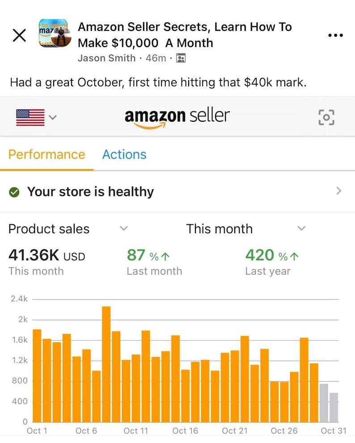This screenshot has height=443, width=355.
Task: Close the post with the X icon
Action: coord(19,36)
